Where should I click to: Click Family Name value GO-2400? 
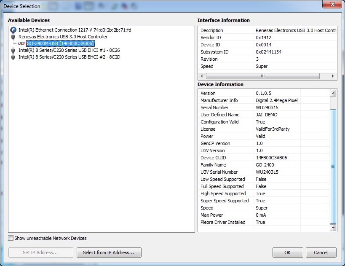coord(265,165)
